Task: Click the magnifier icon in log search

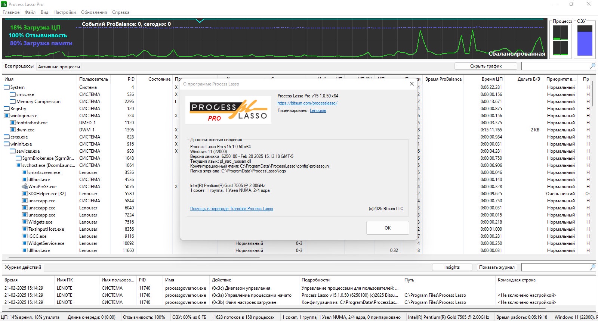Action: pos(592,267)
